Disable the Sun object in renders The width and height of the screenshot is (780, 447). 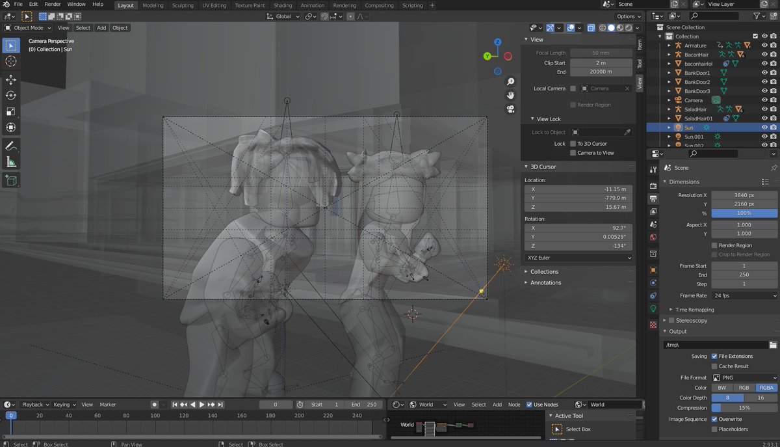[774, 128]
